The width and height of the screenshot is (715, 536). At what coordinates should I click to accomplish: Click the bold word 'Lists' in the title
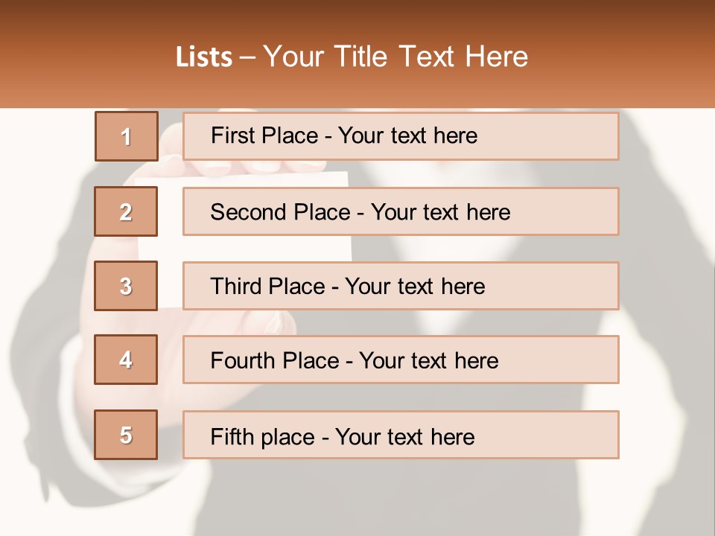pyautogui.click(x=203, y=57)
